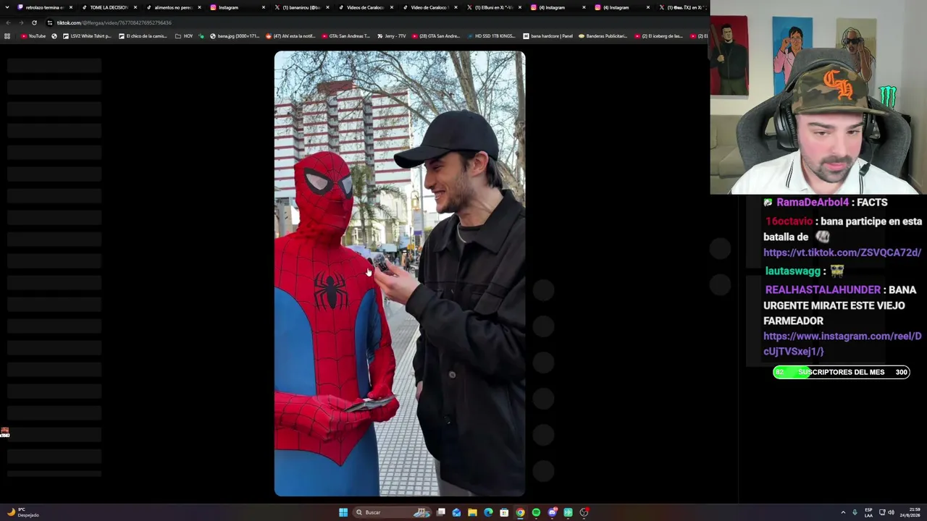Open the Windows Start menu
Image resolution: width=927 pixels, height=521 pixels.
(x=343, y=512)
